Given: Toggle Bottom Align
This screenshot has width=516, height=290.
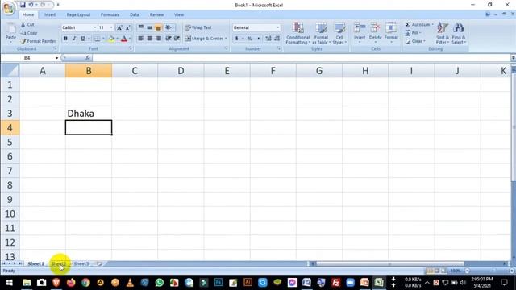Looking at the screenshot, I should coord(158,27).
